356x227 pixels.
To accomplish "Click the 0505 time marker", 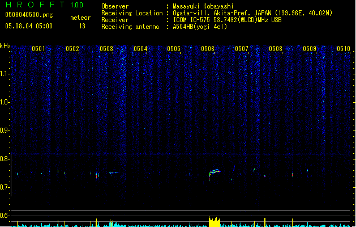I will pos(174,49).
